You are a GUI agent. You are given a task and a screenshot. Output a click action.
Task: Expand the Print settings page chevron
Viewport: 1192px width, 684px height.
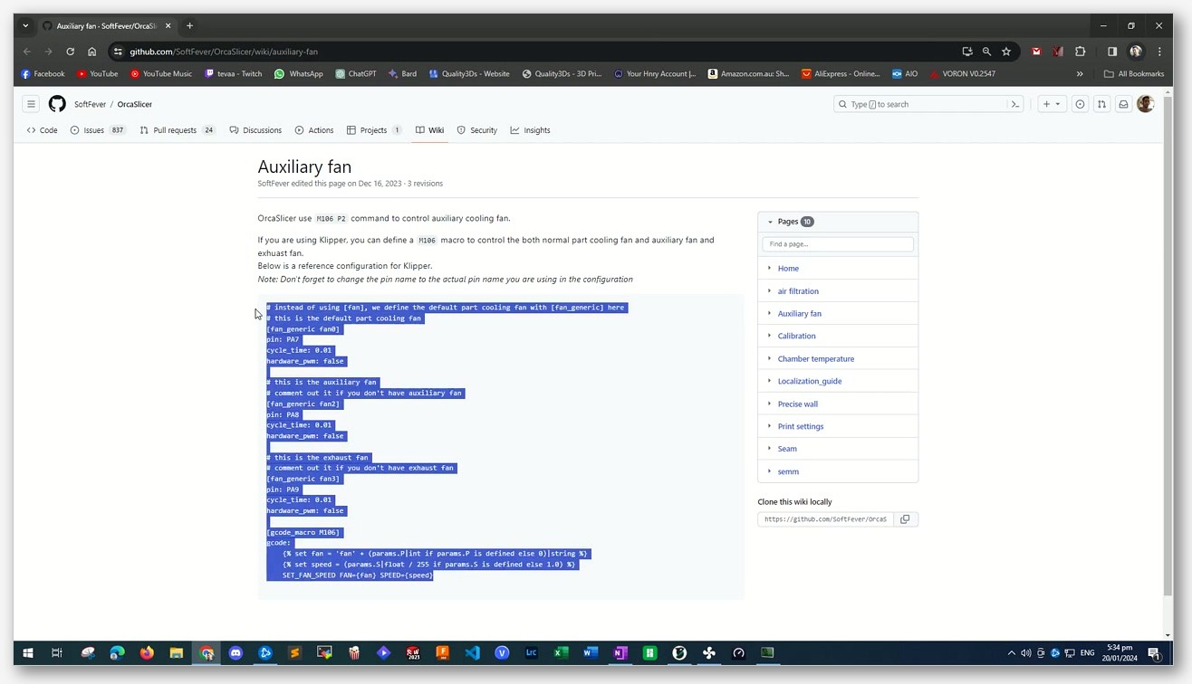[x=769, y=426]
